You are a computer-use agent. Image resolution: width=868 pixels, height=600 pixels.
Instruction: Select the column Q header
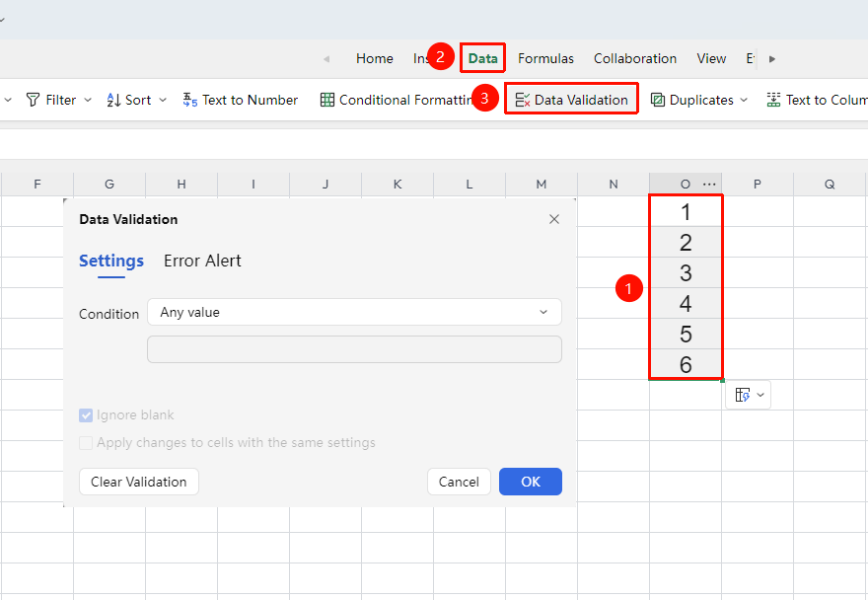pyautogui.click(x=830, y=184)
